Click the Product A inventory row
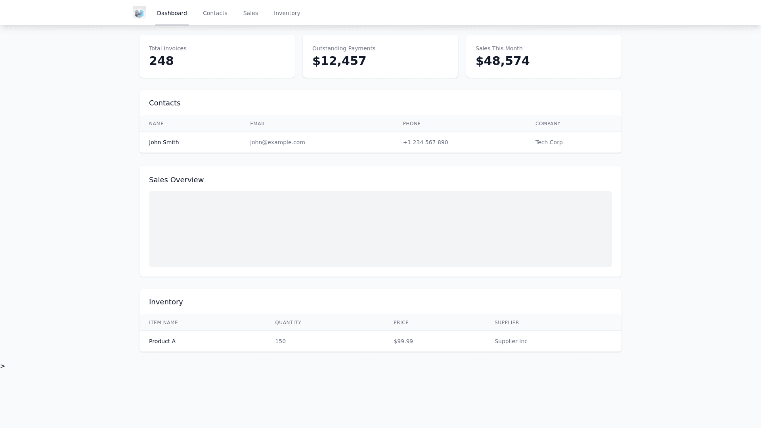Screen dimensions: 761x428 pos(162,341)
